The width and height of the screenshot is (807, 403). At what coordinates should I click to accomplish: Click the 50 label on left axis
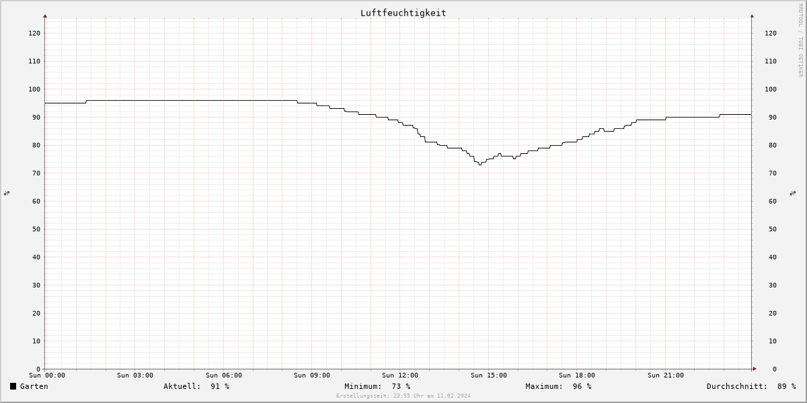tap(36, 229)
